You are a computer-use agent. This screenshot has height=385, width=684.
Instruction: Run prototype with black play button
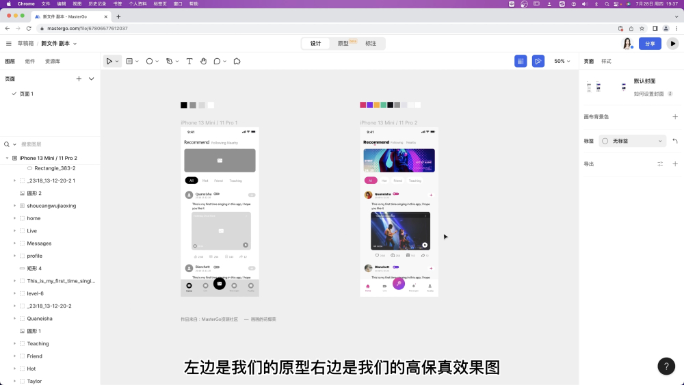click(x=672, y=44)
